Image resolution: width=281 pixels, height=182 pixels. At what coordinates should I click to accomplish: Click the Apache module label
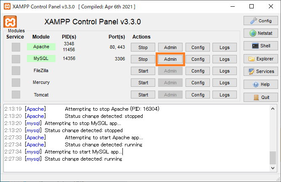pyautogui.click(x=41, y=47)
